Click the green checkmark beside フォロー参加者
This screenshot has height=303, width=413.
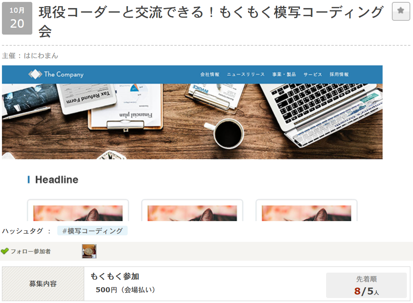pos(5,251)
